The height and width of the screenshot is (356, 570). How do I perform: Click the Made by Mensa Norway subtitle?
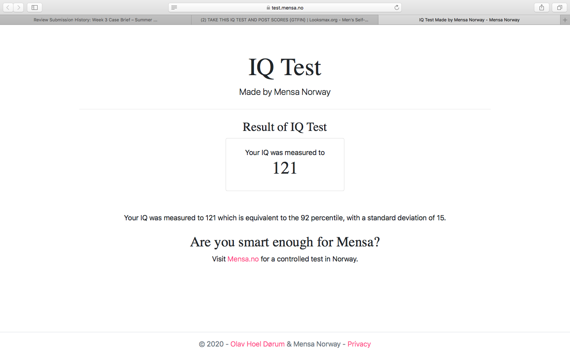point(285,92)
